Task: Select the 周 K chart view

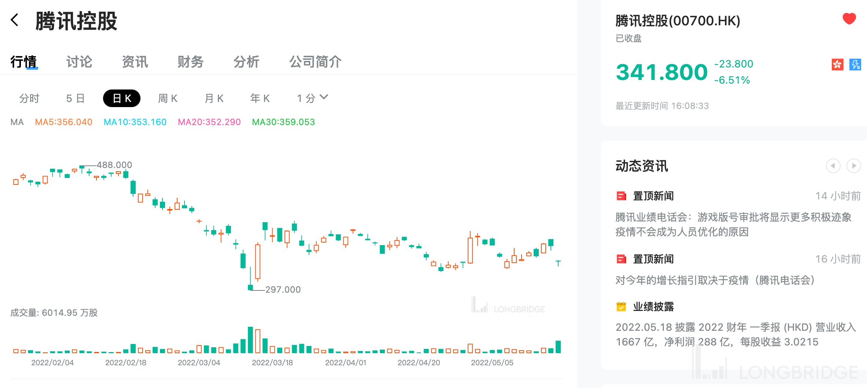Action: tap(168, 98)
